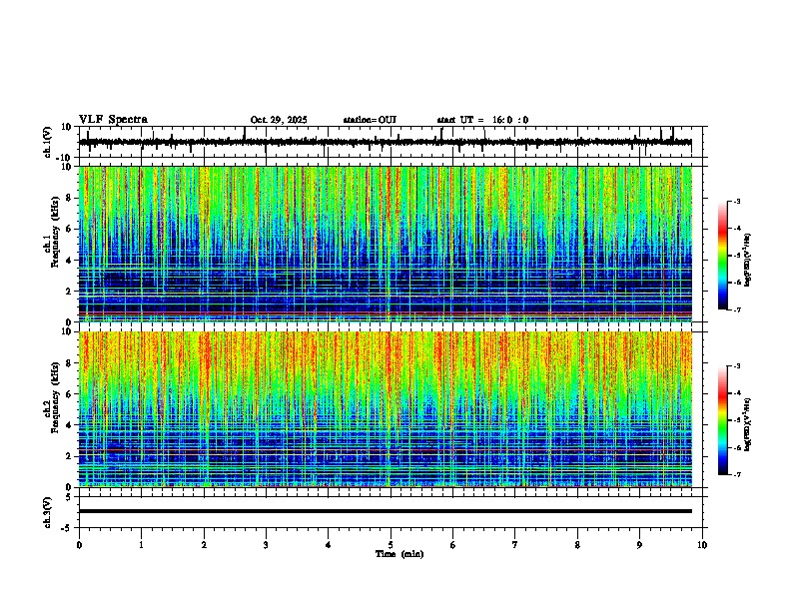Viewport: 791px width, 611px height.
Task: Click time axis tick label "2"
Action: click(x=204, y=545)
